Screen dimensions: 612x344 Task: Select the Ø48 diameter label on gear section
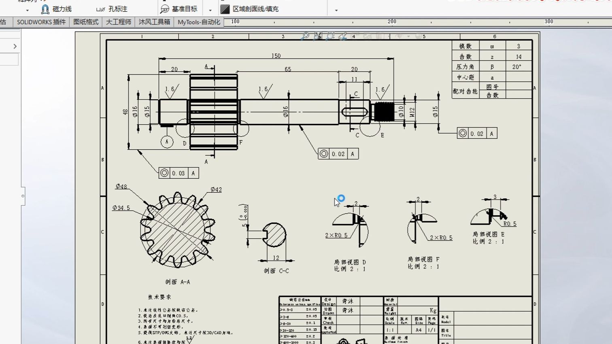121,187
